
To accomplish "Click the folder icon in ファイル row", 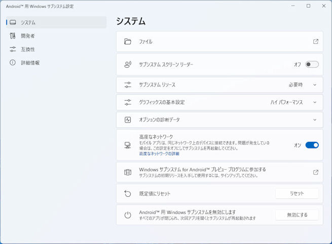I will click(x=128, y=42).
